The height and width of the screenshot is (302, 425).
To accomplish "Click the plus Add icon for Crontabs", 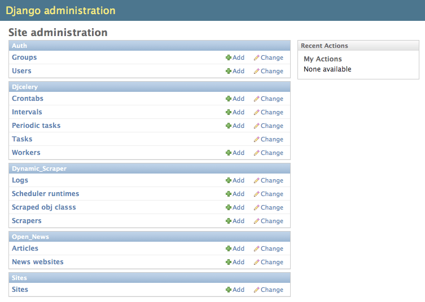I will [x=229, y=99].
